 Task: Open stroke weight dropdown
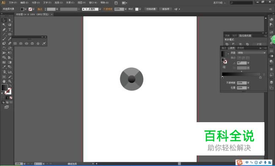[x=57, y=9]
